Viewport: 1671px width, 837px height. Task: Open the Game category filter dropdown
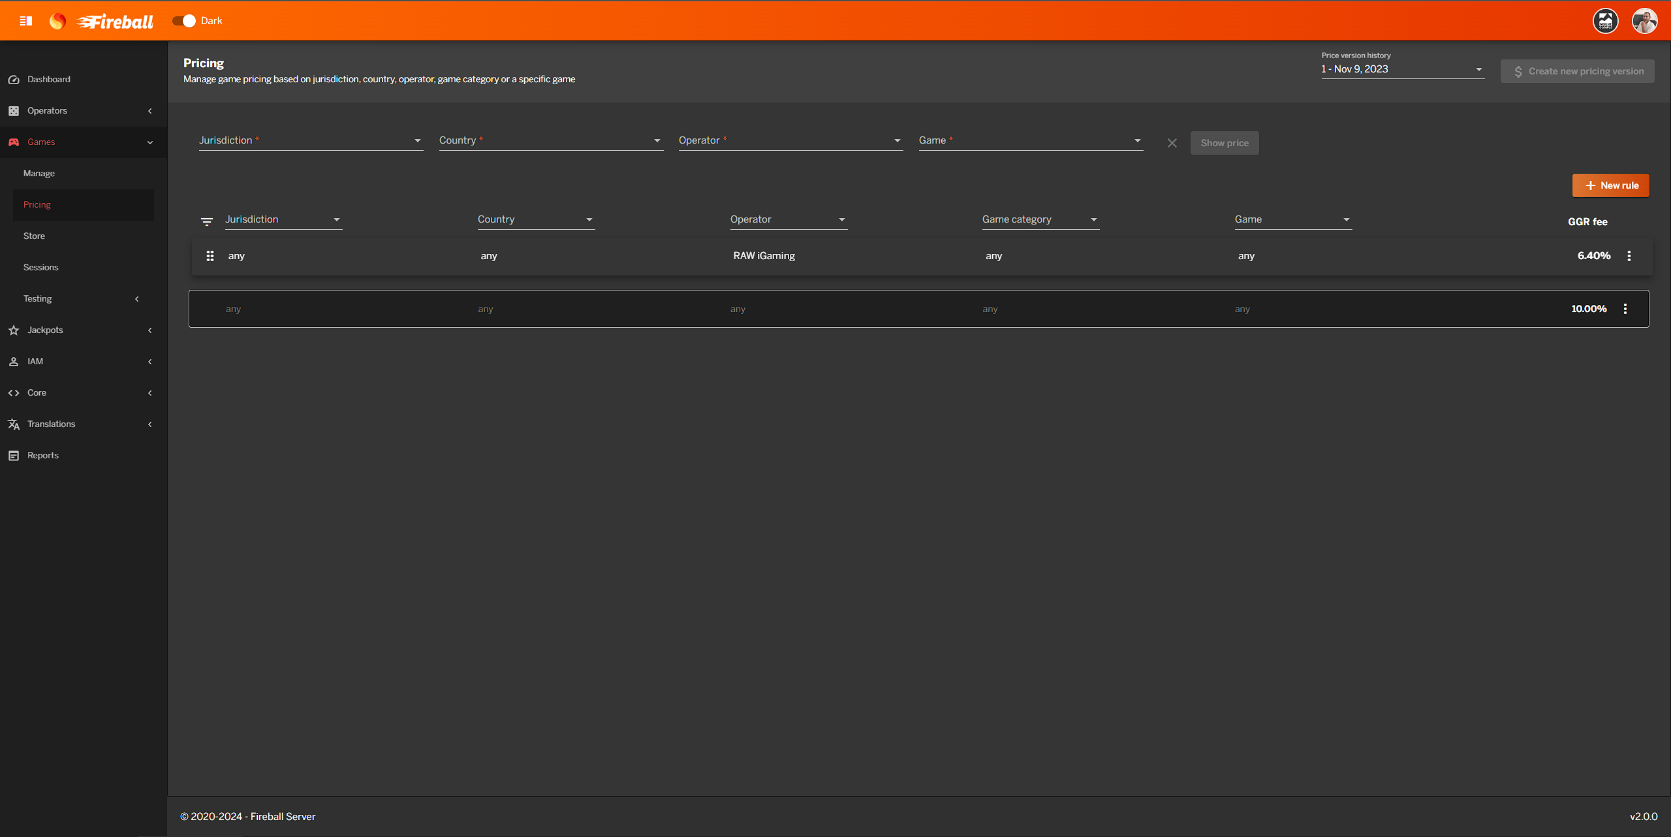coord(1040,219)
